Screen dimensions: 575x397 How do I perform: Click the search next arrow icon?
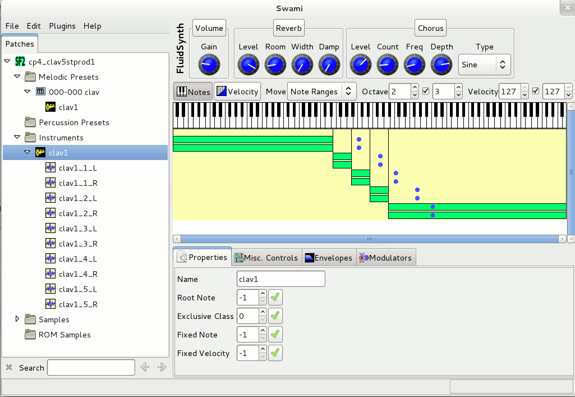coord(162,367)
